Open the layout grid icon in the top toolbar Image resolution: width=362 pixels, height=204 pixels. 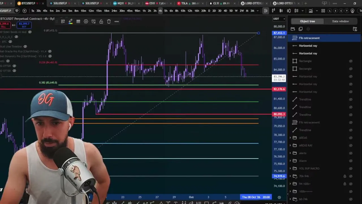click(323, 11)
